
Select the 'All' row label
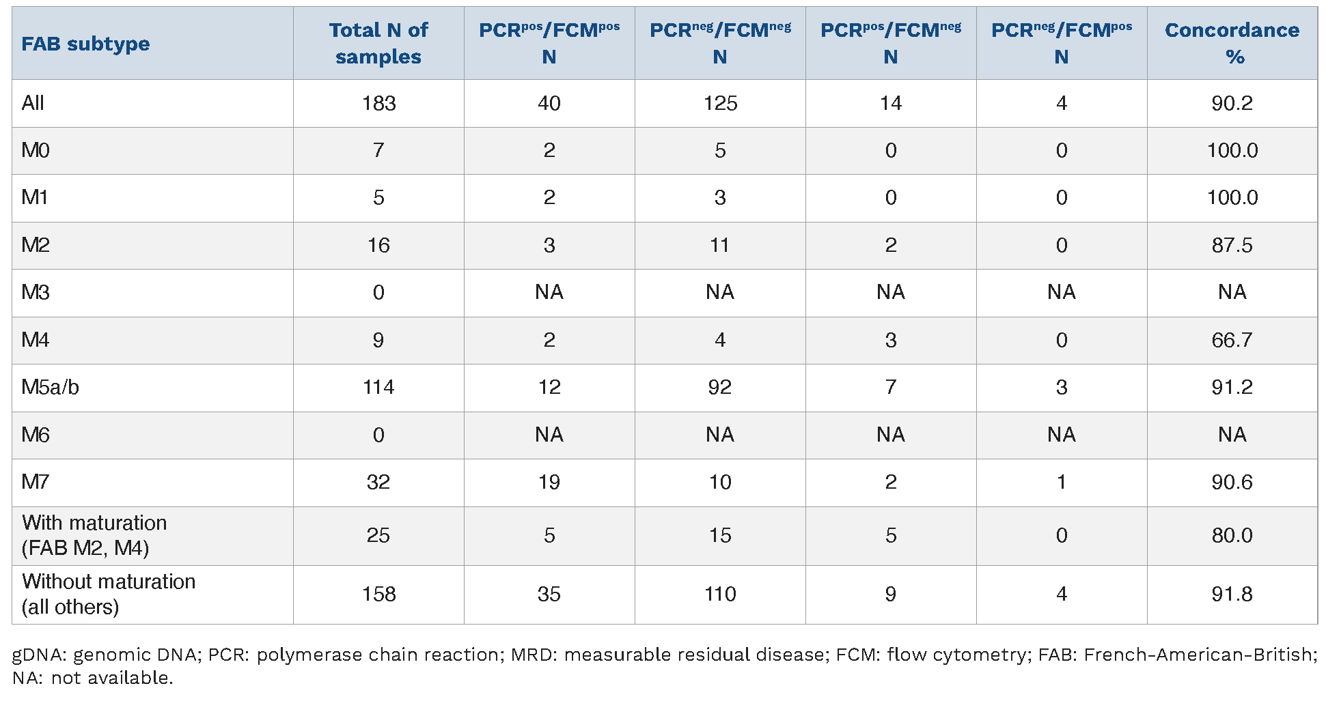pyautogui.click(x=33, y=103)
